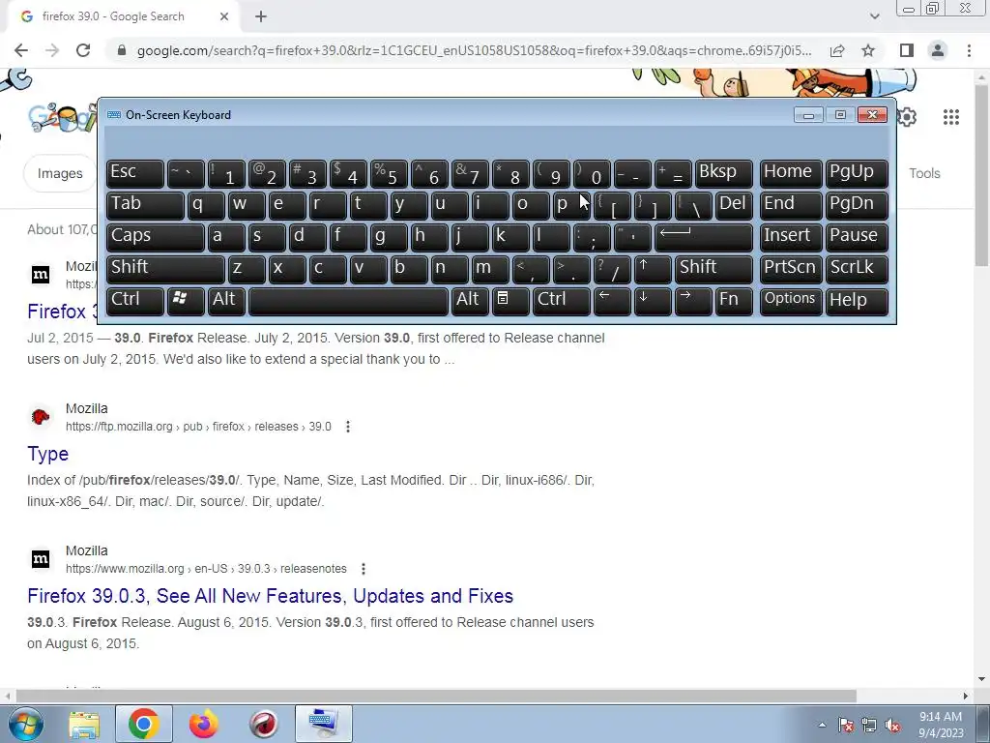Click the Del key on keyboard

click(734, 206)
